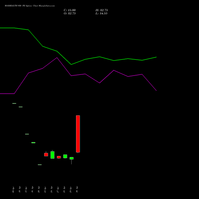Click the 09 Apr date label

pos(13,189)
